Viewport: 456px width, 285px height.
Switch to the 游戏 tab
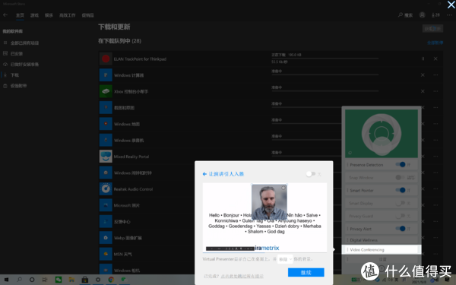coord(34,15)
